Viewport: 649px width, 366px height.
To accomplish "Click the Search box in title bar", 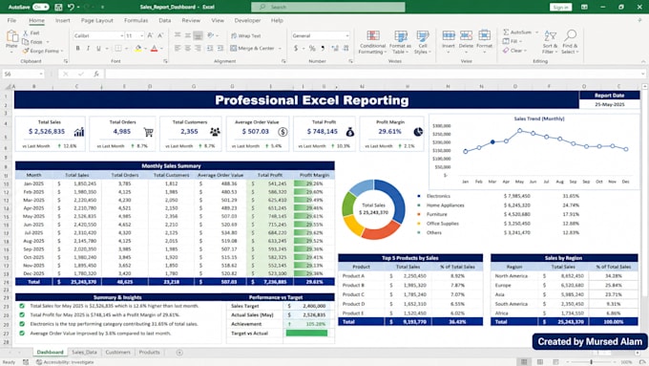I will click(x=328, y=7).
